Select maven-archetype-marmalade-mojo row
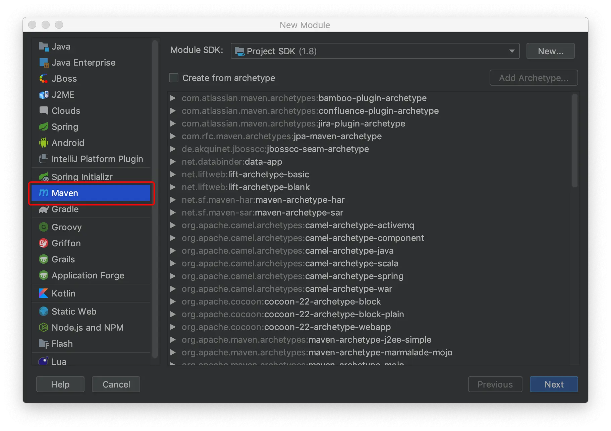The height and width of the screenshot is (431, 611). [370, 352]
